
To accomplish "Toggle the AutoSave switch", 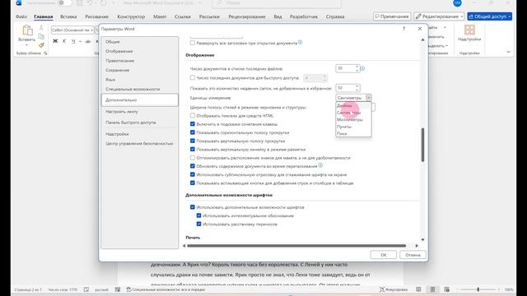I will [64, 2].
